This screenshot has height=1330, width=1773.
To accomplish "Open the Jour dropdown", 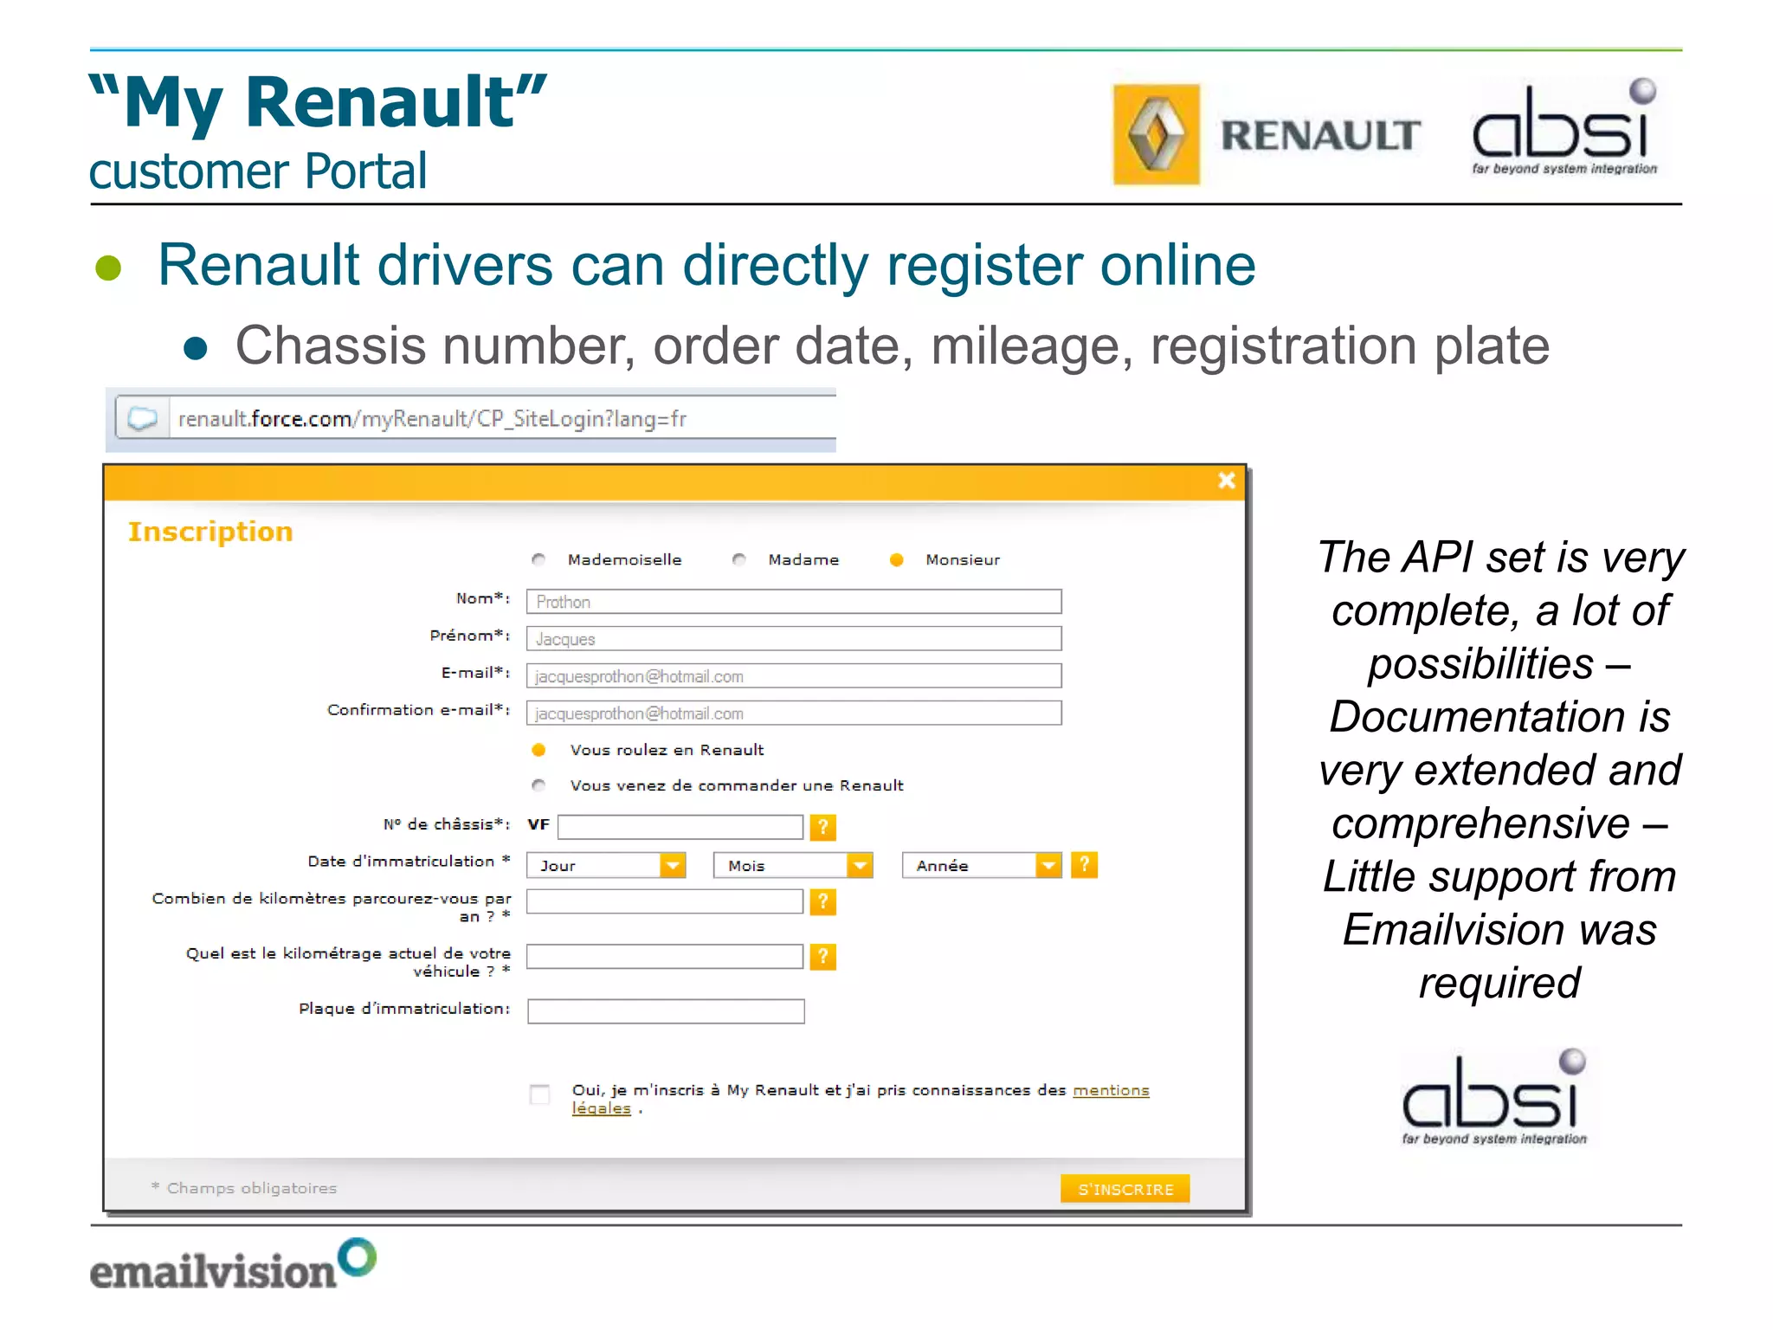I will pyautogui.click(x=606, y=865).
